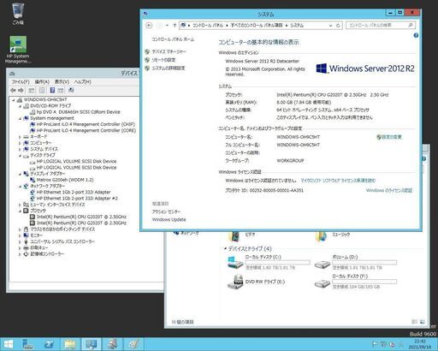This screenshot has width=438, height=351.
Task: Open 表示(V) menu in Device Manager
Action: [x=62, y=82]
